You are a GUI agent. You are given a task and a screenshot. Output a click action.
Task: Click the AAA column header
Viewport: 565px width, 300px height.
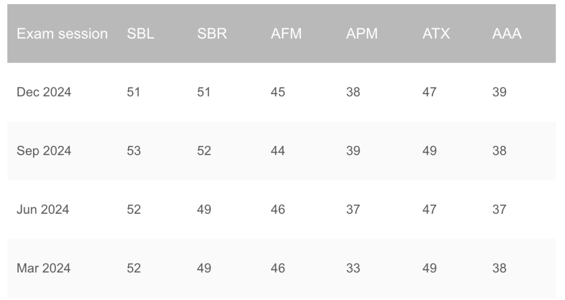[x=506, y=34]
